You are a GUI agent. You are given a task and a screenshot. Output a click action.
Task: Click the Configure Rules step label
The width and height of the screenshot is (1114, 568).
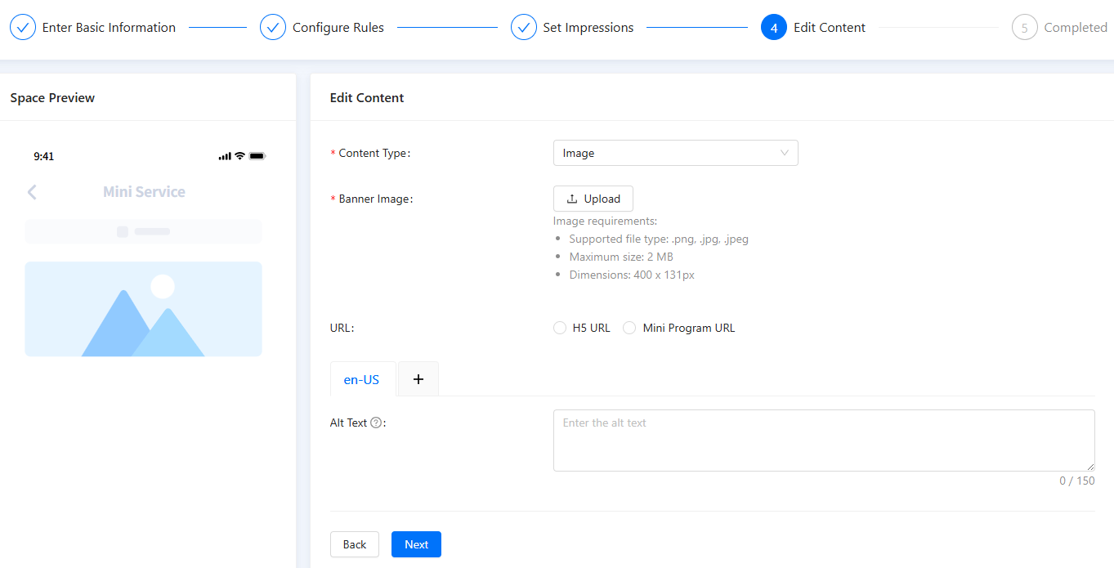[338, 27]
